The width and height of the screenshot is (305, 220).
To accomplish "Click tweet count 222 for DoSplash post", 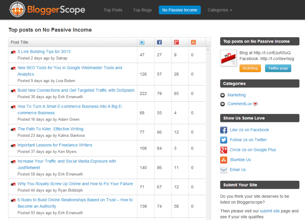I will pos(143,93).
